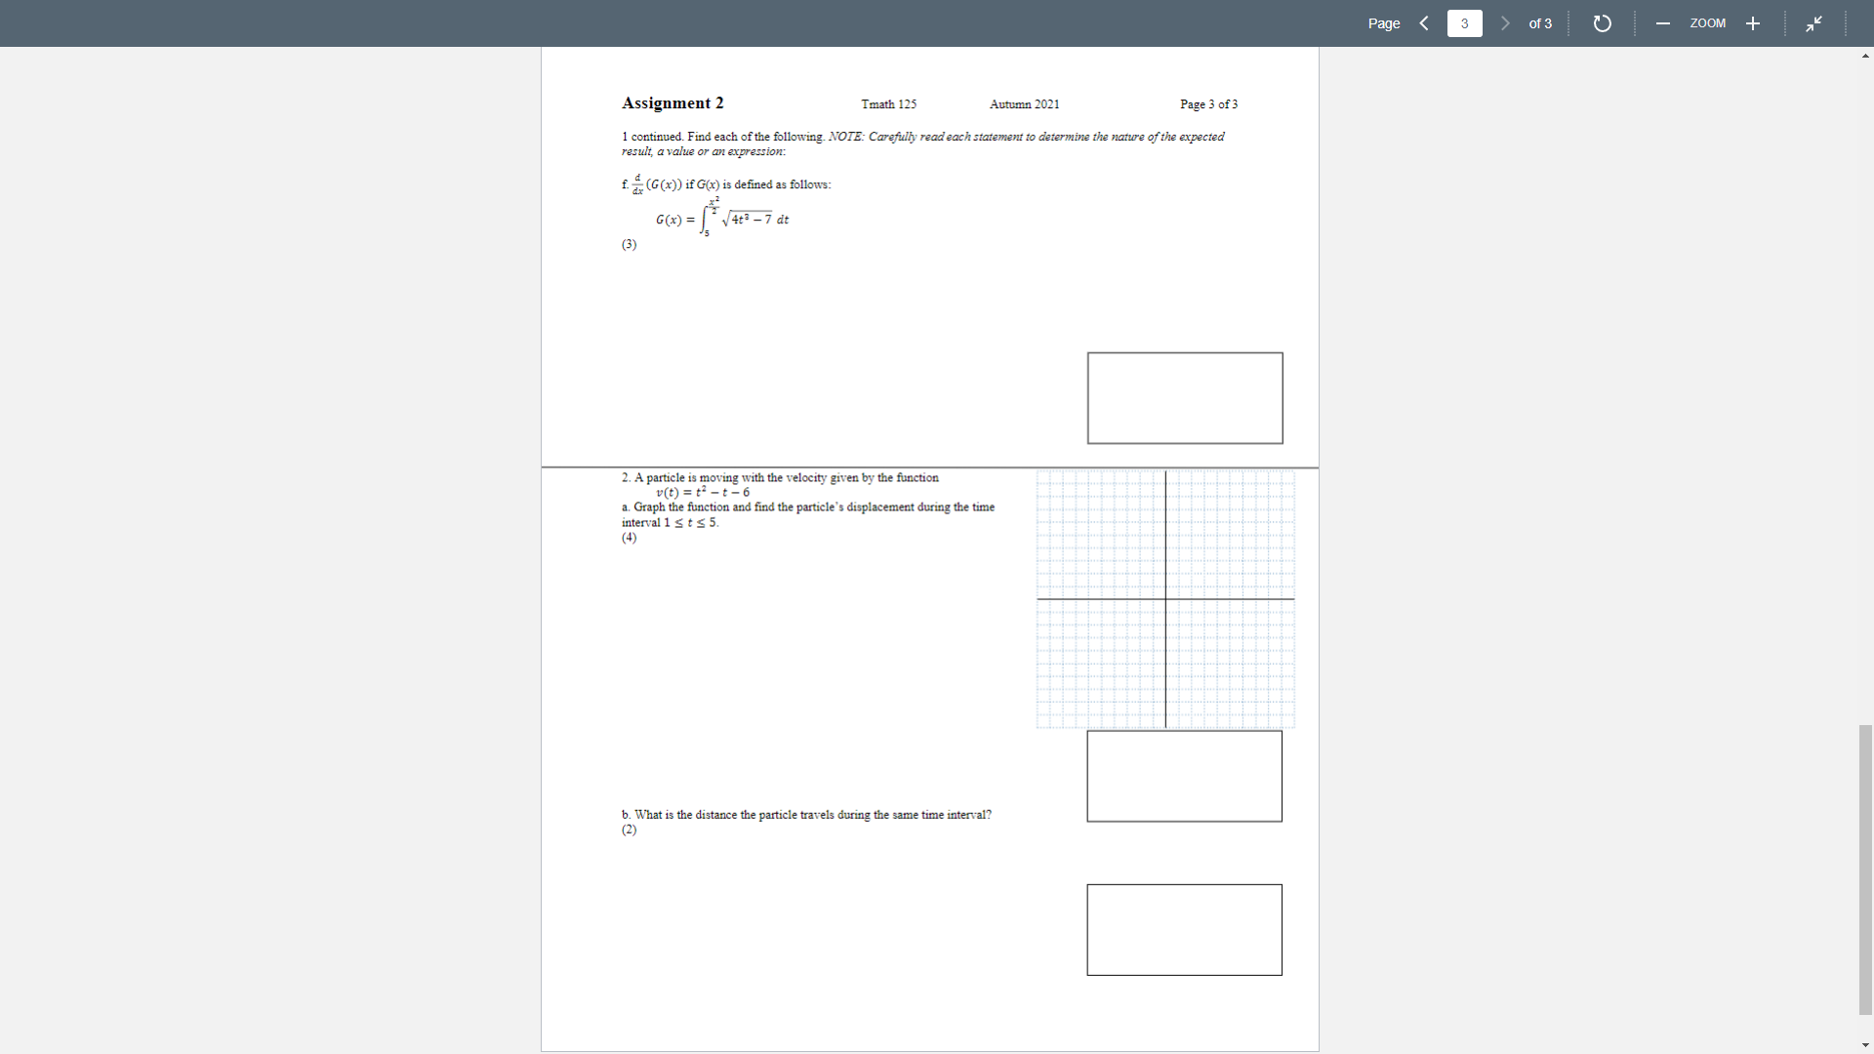Screen dimensions: 1874x1054
Task: Rotate the document clockwise
Action: 1602,22
